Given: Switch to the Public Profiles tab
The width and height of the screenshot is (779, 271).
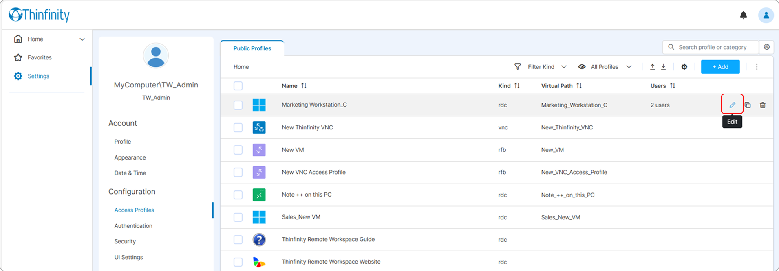Looking at the screenshot, I should click(252, 48).
